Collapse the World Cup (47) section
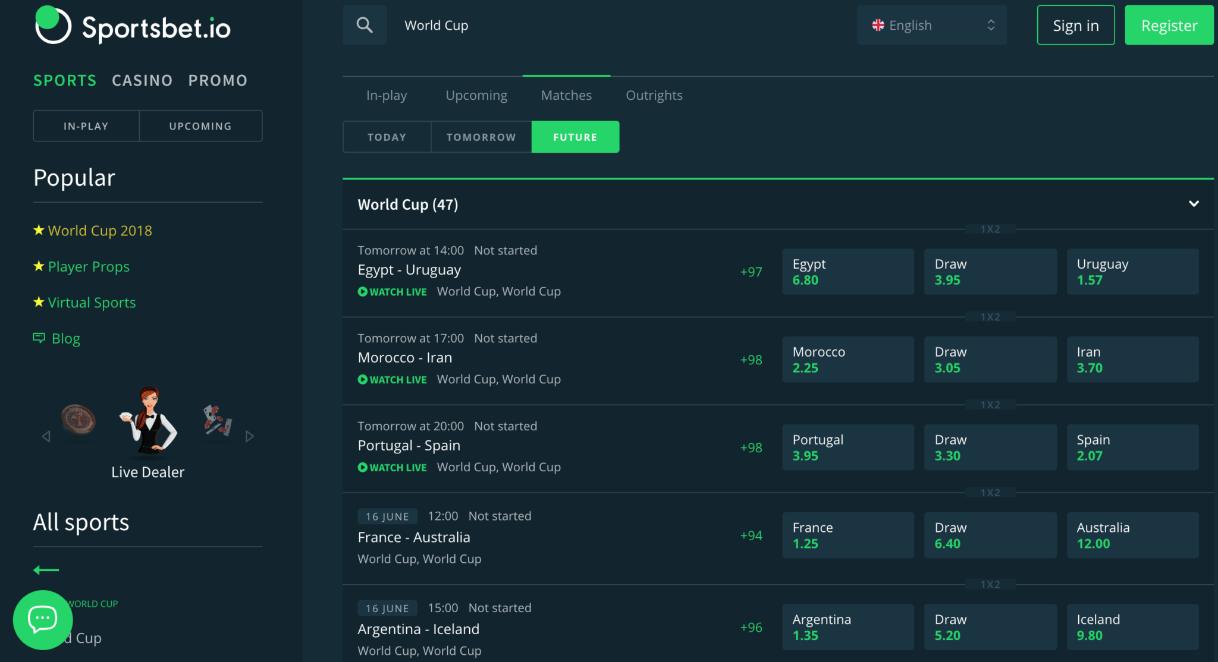Viewport: 1218px width, 662px height. (1193, 204)
